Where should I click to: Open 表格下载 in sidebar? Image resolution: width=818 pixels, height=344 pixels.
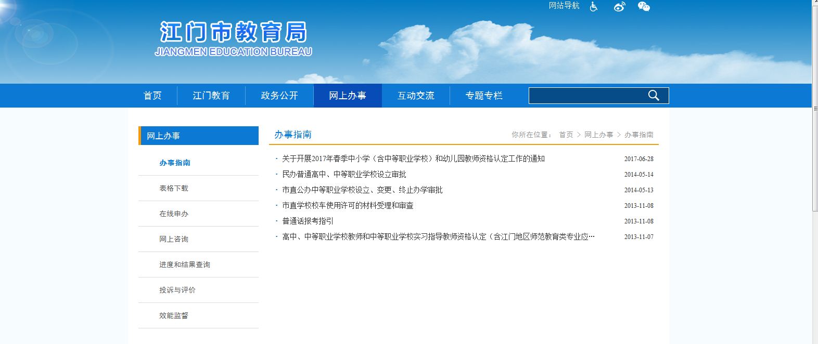coord(174,188)
